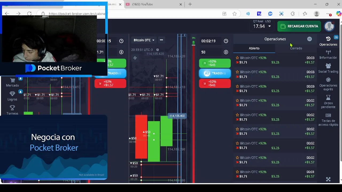Click the trade time field 00:00:15
The width and height of the screenshot is (342, 192).
(x=107, y=41)
